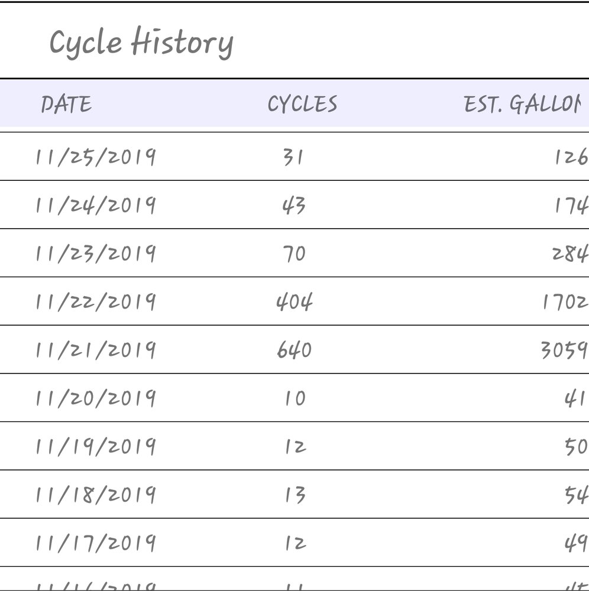The width and height of the screenshot is (589, 591).
Task: Click the EST. GALLONS column header
Action: [522, 104]
